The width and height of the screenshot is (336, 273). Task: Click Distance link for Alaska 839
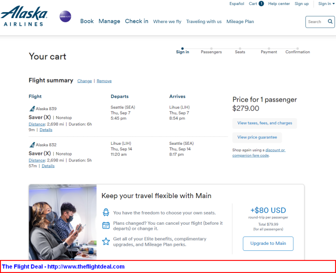point(37,124)
